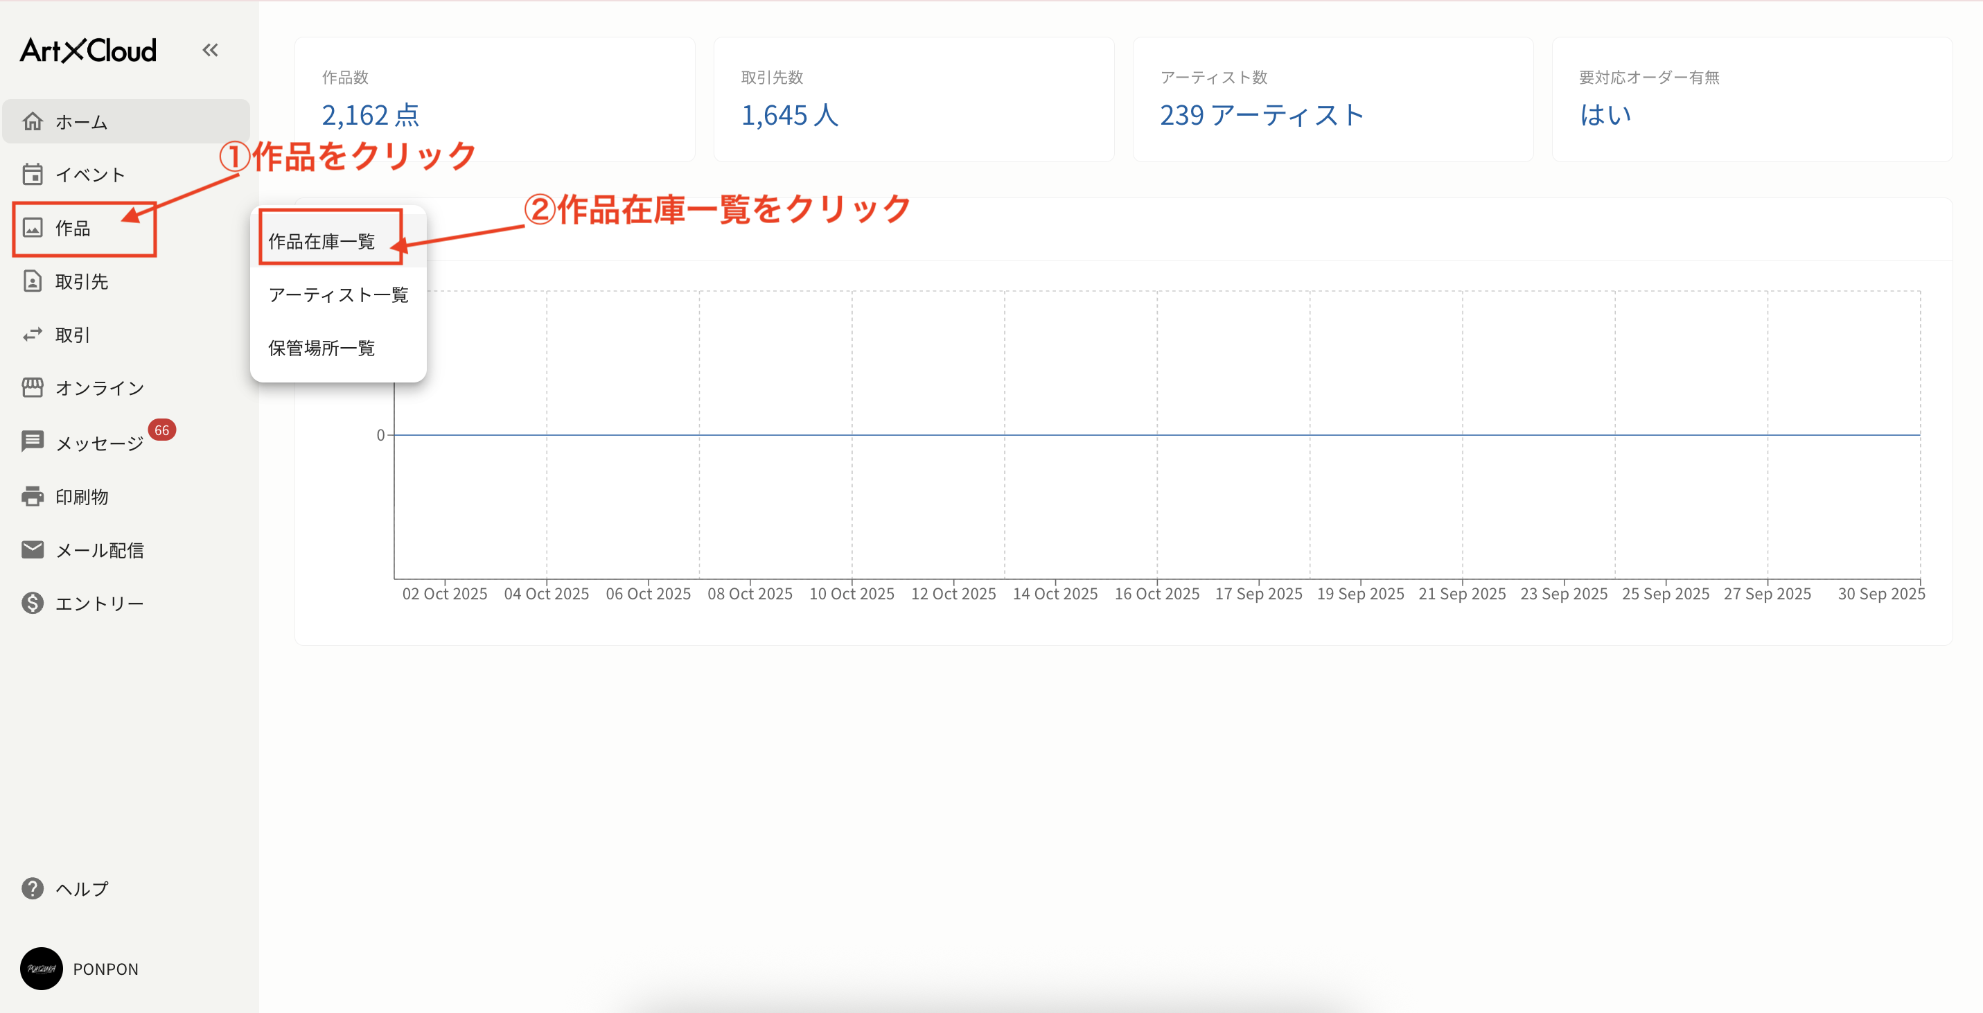Click the 1,645 人 clients link
This screenshot has width=1983, height=1013.
pyautogui.click(x=790, y=116)
